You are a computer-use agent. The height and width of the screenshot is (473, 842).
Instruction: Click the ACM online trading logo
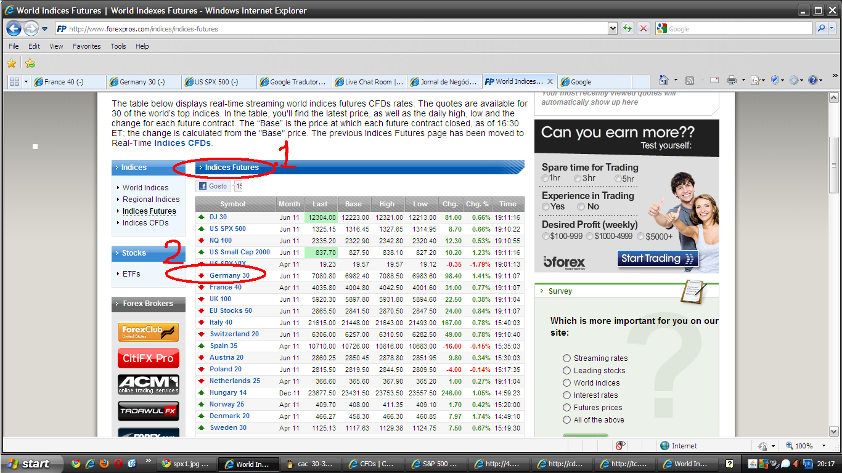coord(149,384)
